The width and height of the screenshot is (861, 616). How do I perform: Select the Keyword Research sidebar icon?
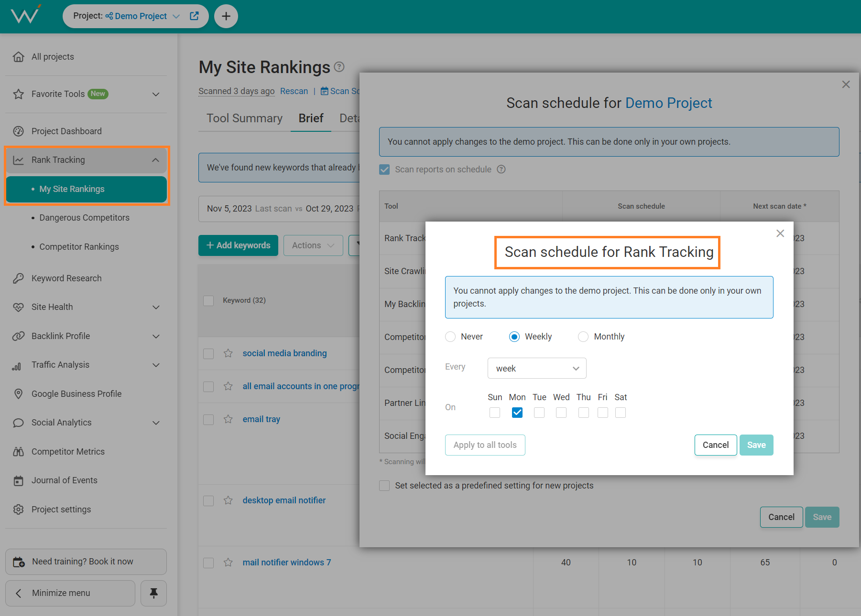pyautogui.click(x=18, y=278)
